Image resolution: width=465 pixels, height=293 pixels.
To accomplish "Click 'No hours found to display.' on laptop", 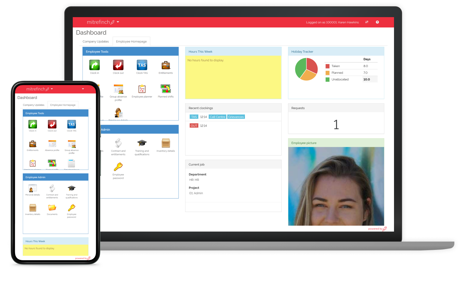I will 206,60.
